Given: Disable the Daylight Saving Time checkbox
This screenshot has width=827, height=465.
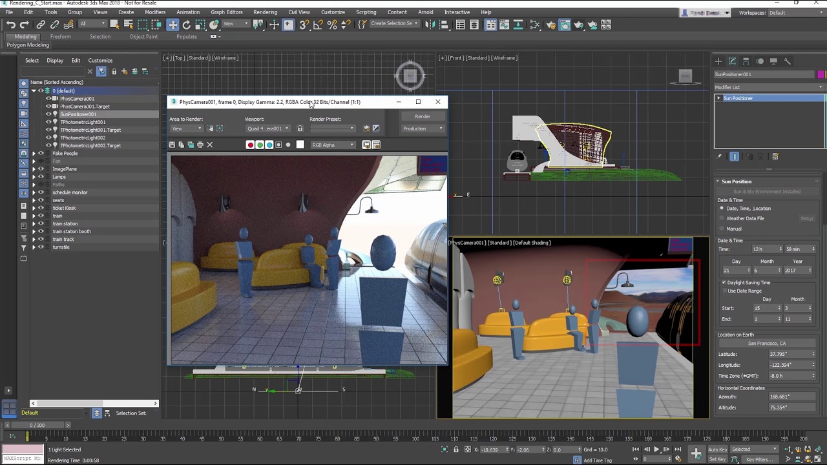Looking at the screenshot, I should tap(724, 283).
